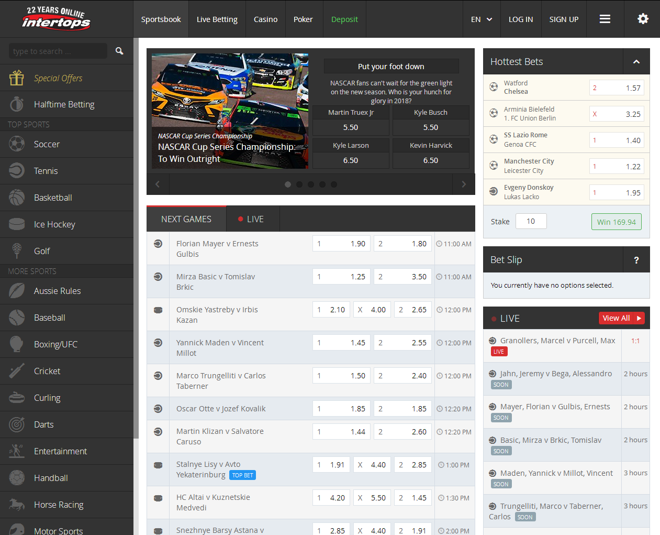
Task: Bet on Kevin Harvick at 6.50
Action: click(431, 160)
